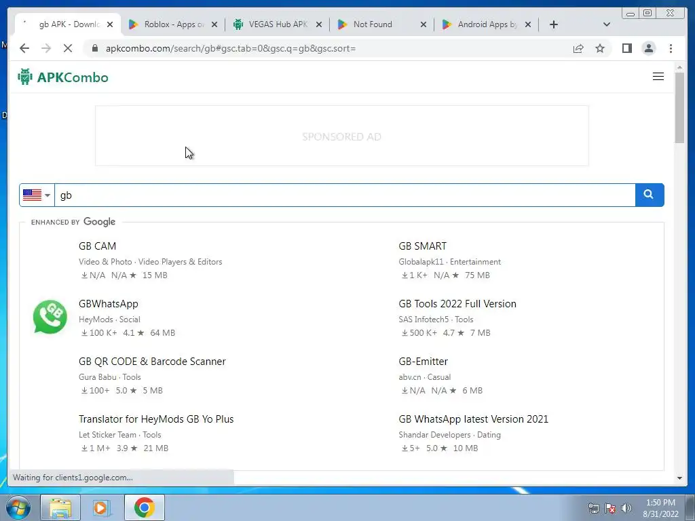Image resolution: width=695 pixels, height=521 pixels.
Task: Click the SPONSORED AD banner
Action: (342, 136)
